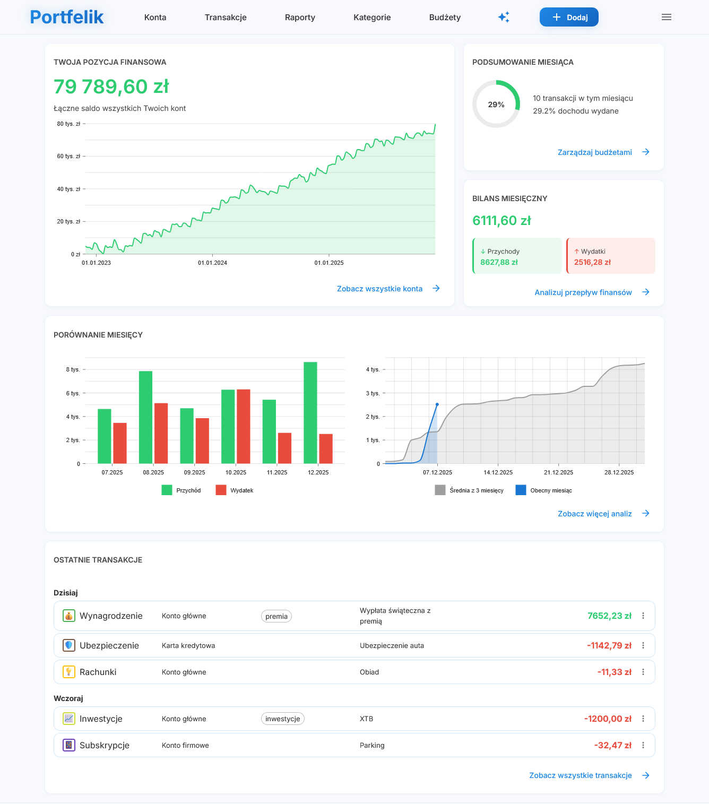Open the Transakcje menu item
Viewport: 709px width, 804px height.
pyautogui.click(x=226, y=17)
